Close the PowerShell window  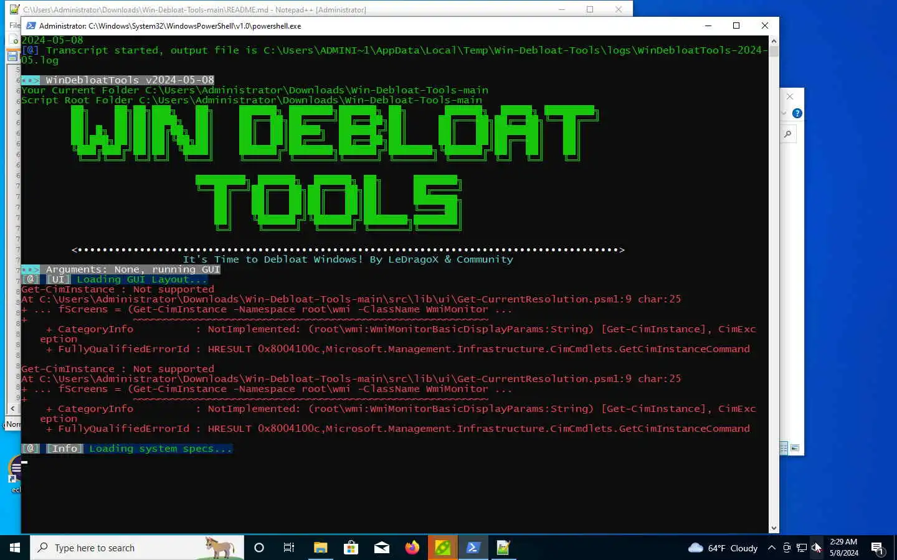click(765, 26)
